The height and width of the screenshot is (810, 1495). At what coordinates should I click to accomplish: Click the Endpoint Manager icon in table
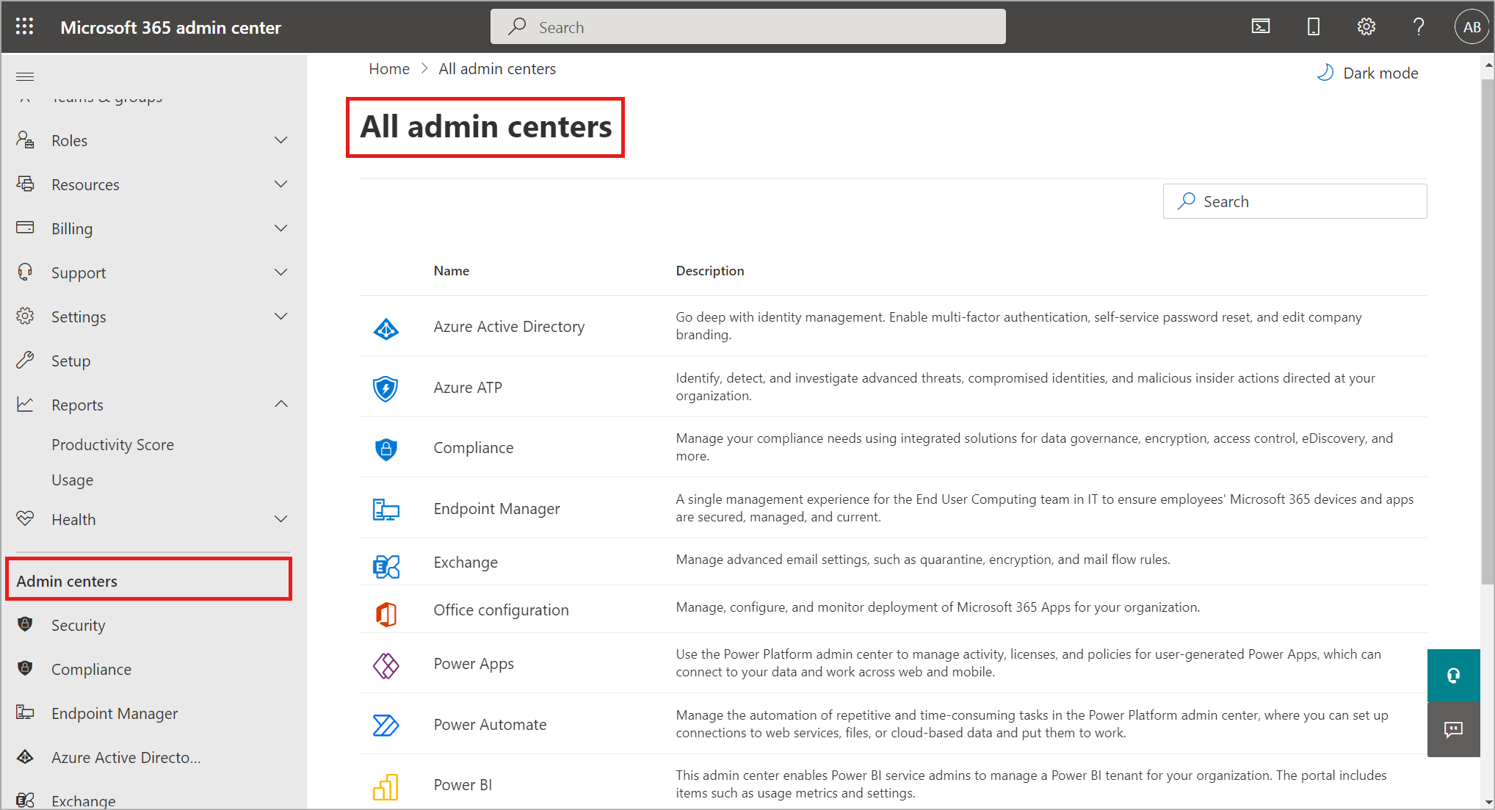[x=385, y=509]
